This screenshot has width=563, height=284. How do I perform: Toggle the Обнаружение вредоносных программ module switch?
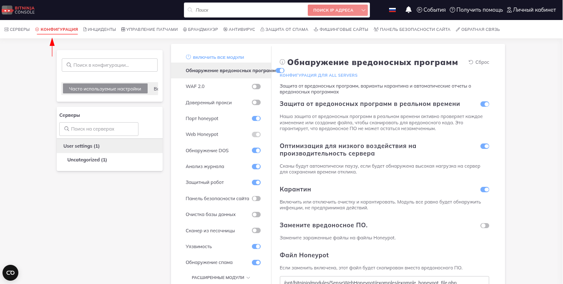tap(280, 70)
